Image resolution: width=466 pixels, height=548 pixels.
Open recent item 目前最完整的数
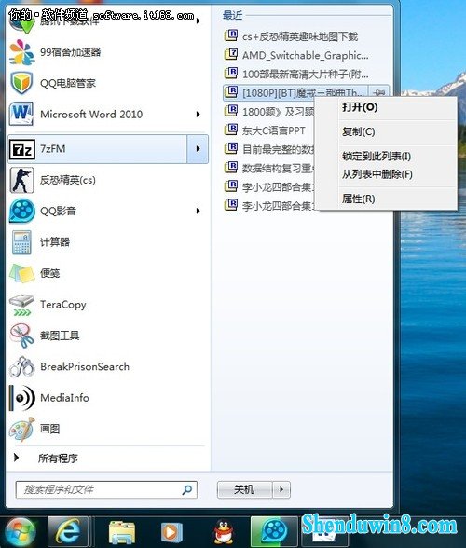coord(268,149)
